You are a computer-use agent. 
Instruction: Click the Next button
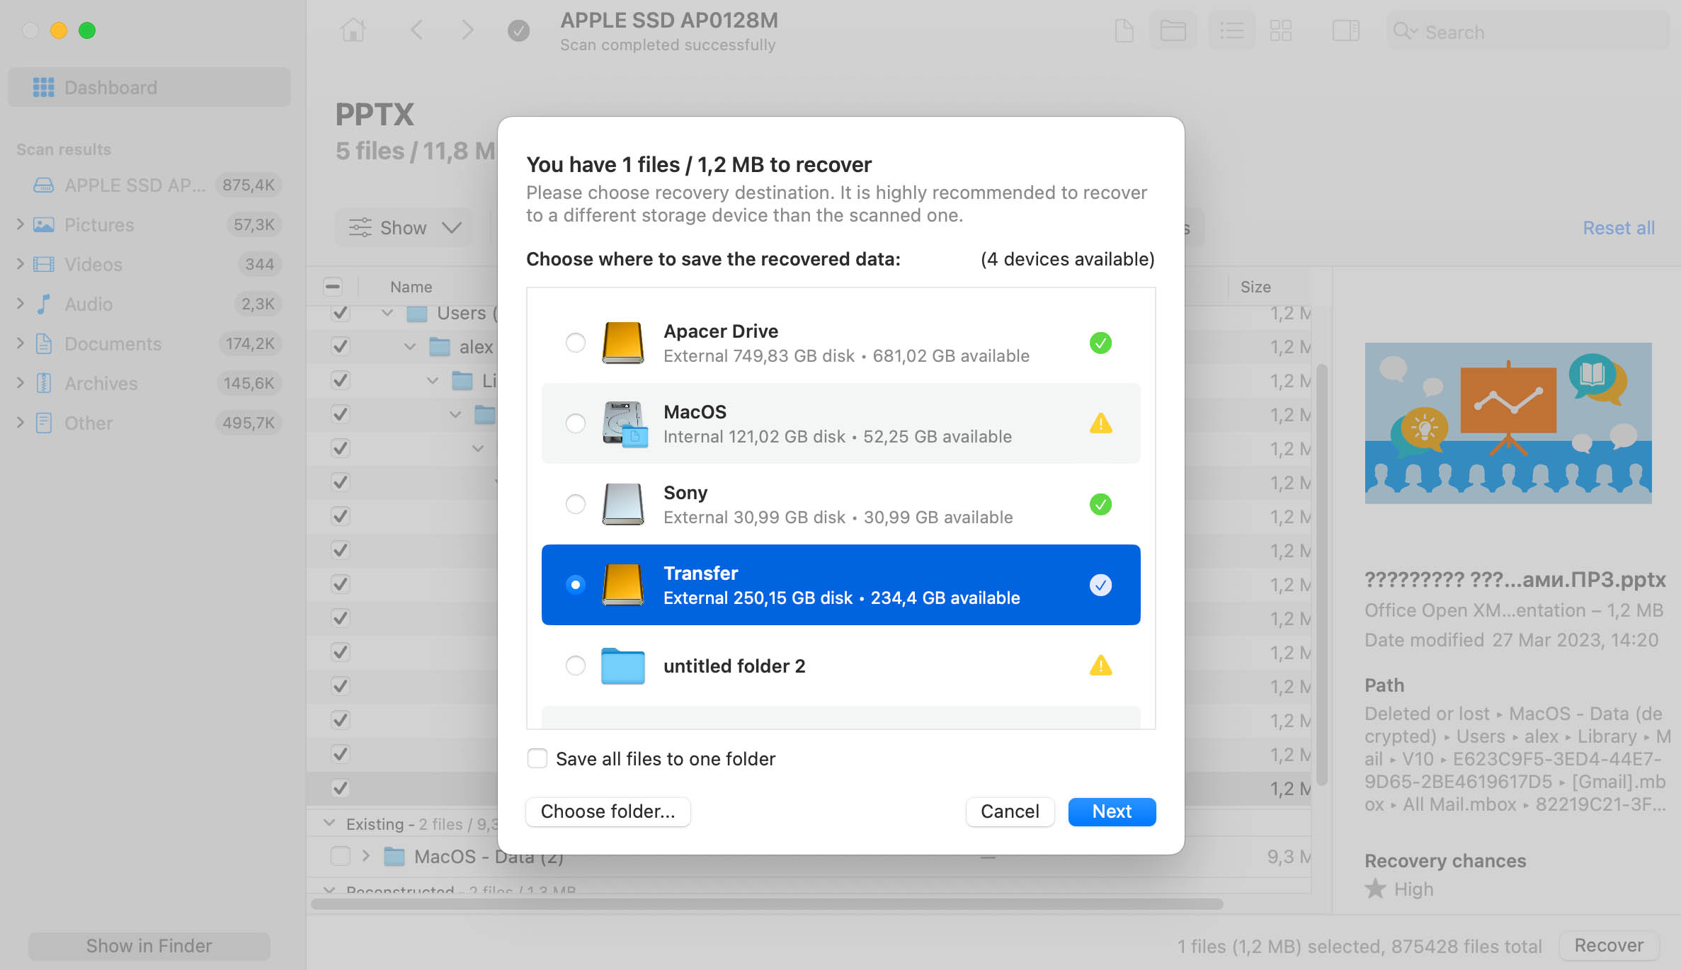point(1111,811)
